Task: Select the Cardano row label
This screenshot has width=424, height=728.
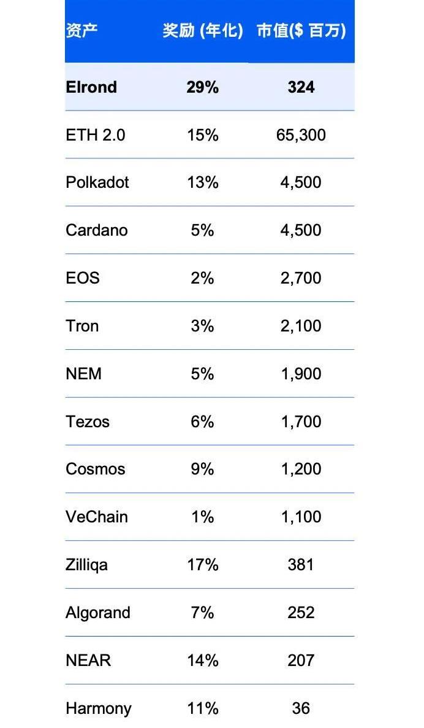Action: coord(97,230)
